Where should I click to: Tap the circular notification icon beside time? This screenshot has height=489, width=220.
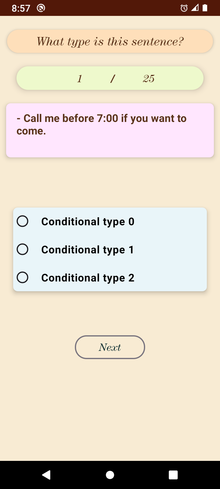tap(41, 8)
